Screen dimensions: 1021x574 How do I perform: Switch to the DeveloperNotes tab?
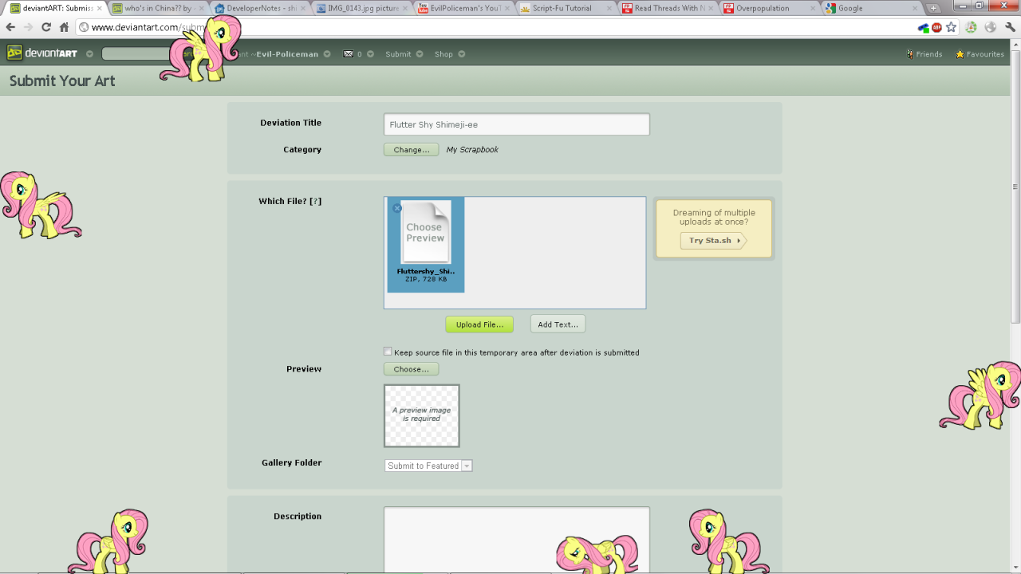click(260, 8)
